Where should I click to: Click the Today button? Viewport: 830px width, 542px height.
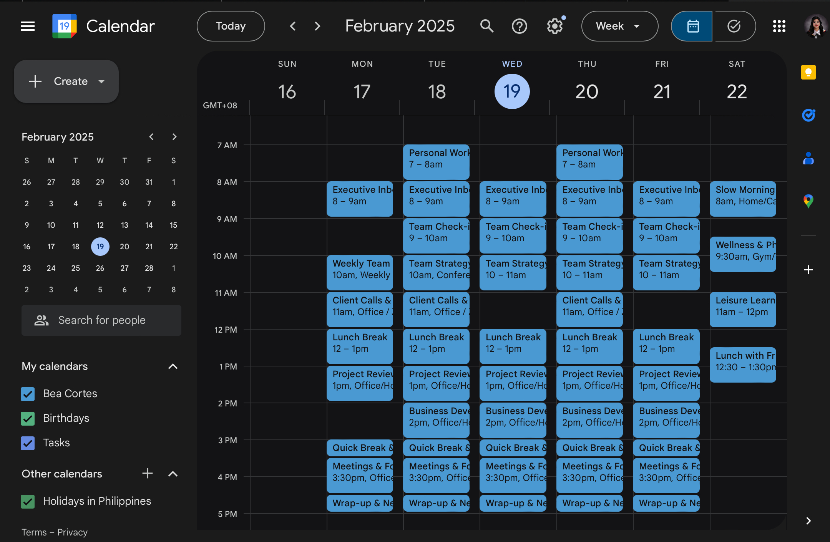231,26
